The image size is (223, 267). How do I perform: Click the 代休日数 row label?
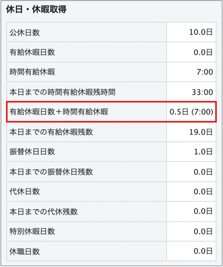(x=25, y=192)
